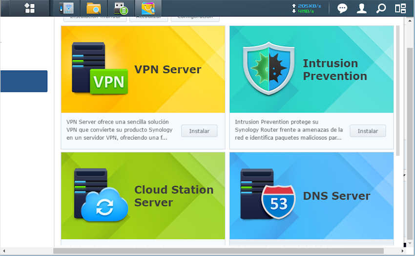
Task: Open the 'Intrusion Prevention' package title
Action: pos(335,70)
